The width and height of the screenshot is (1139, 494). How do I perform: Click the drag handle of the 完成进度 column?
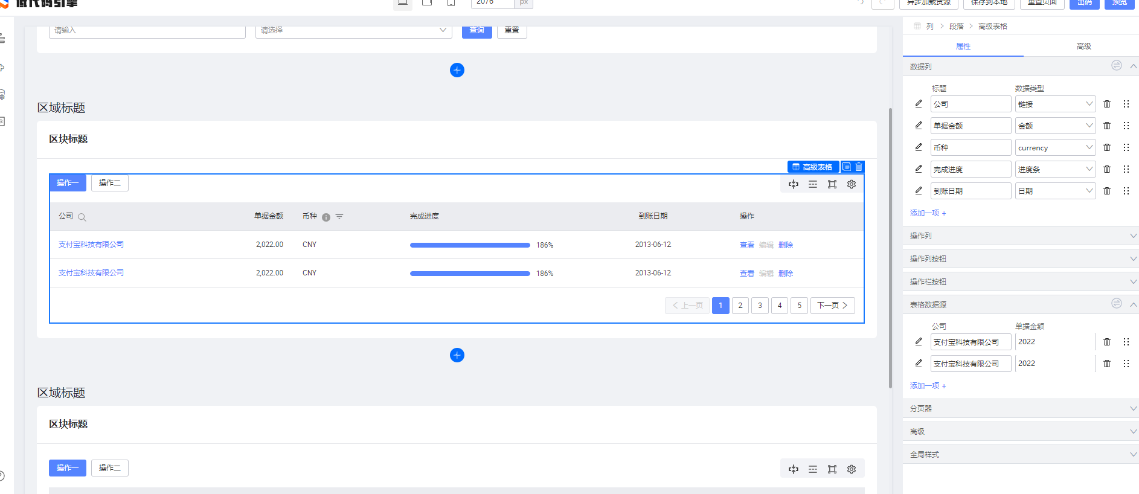click(1126, 169)
